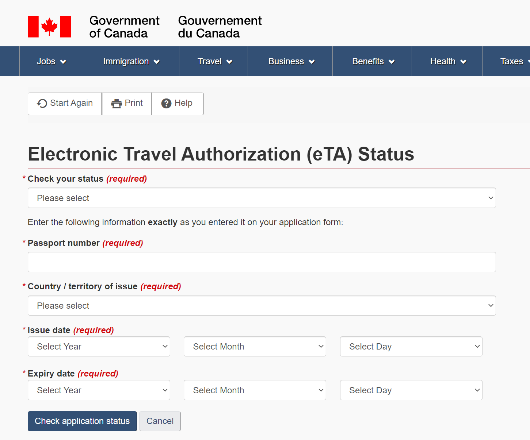Open the Check your status dropdown
The height and width of the screenshot is (440, 530).
[262, 198]
